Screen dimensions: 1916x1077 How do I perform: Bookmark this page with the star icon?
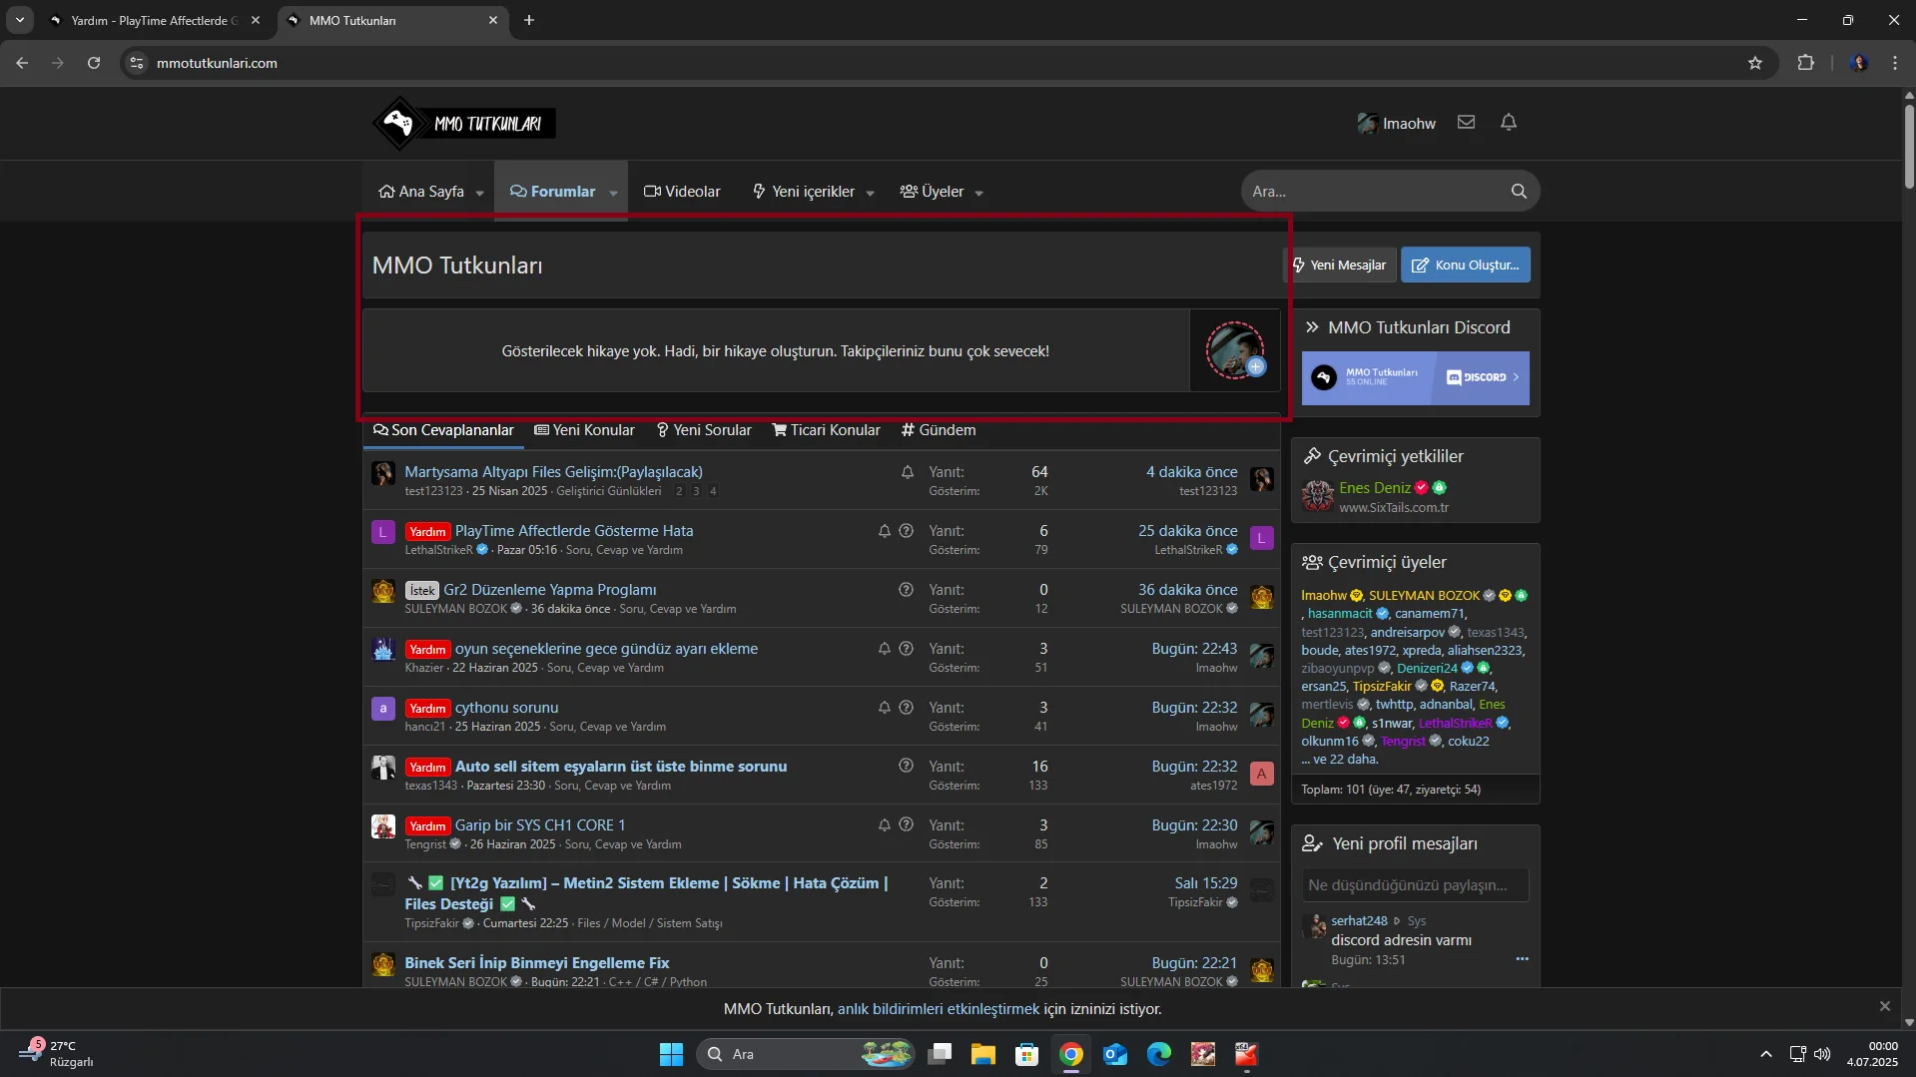point(1755,63)
